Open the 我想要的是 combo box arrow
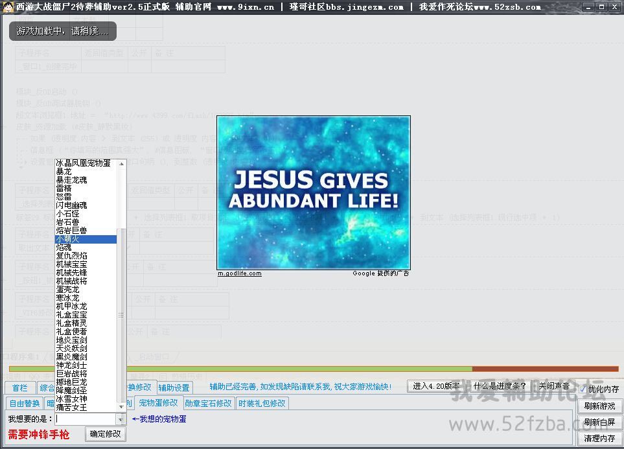Screen dimensions: 624x449 (120, 419)
